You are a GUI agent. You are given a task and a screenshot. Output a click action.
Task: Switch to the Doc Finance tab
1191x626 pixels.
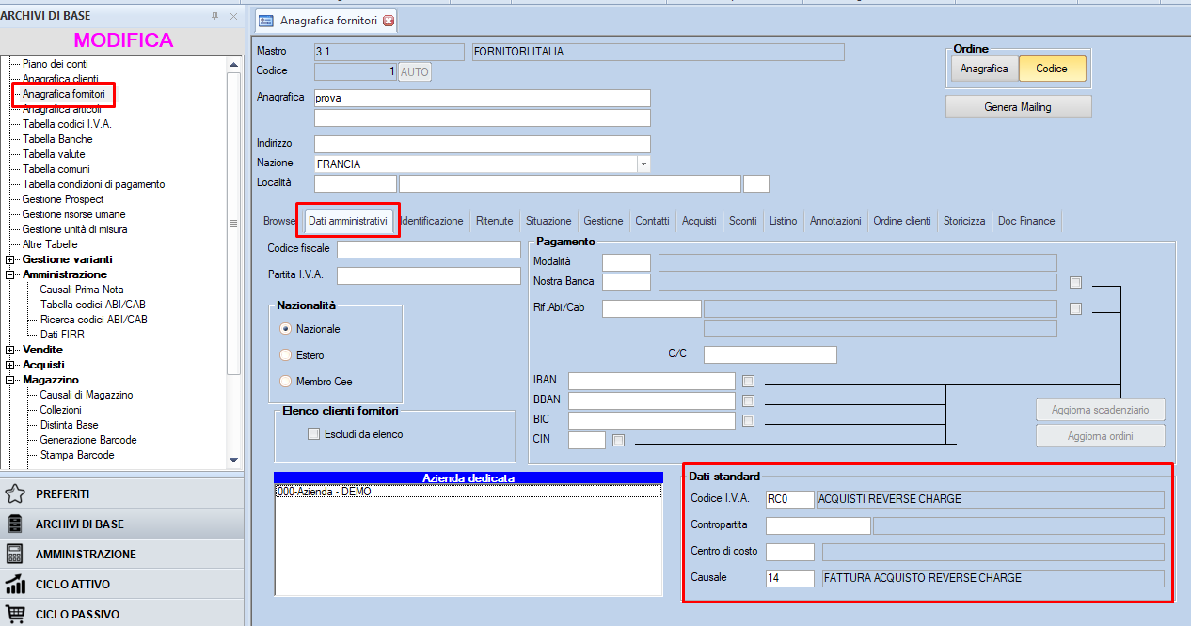(1026, 221)
